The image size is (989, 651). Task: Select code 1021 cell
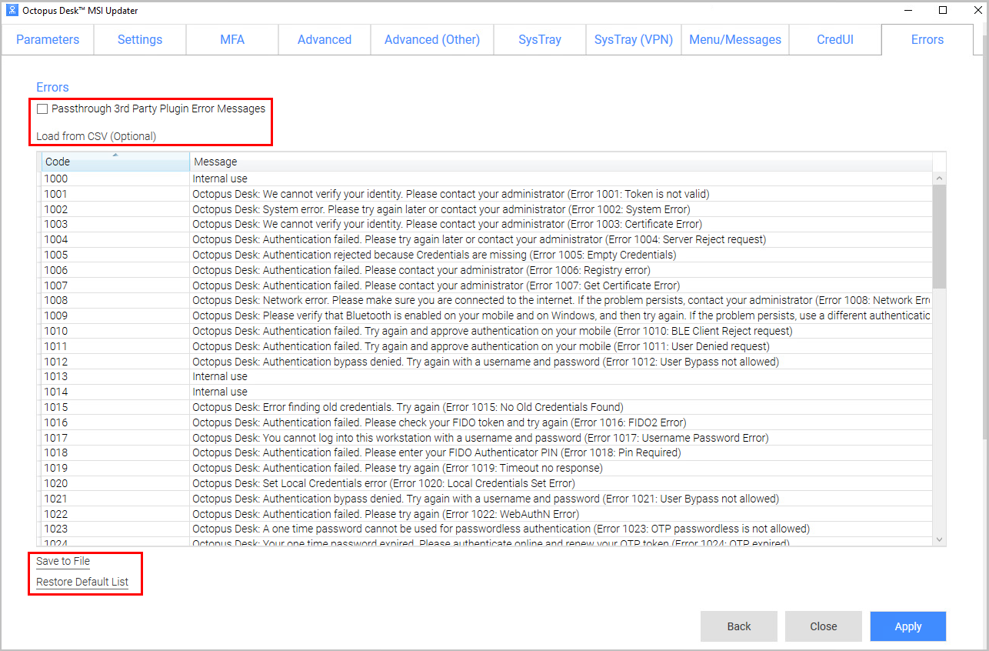point(115,499)
